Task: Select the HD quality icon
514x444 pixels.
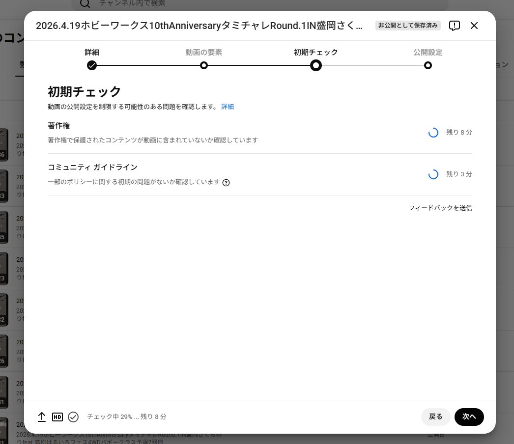Action: pyautogui.click(x=57, y=416)
